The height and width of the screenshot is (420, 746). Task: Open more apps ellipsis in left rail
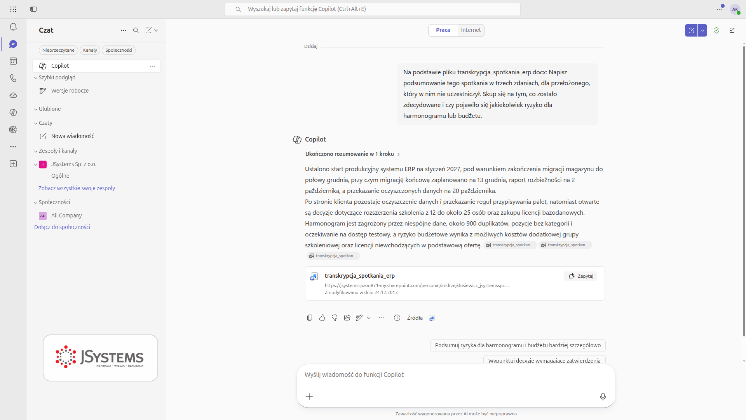click(x=13, y=147)
